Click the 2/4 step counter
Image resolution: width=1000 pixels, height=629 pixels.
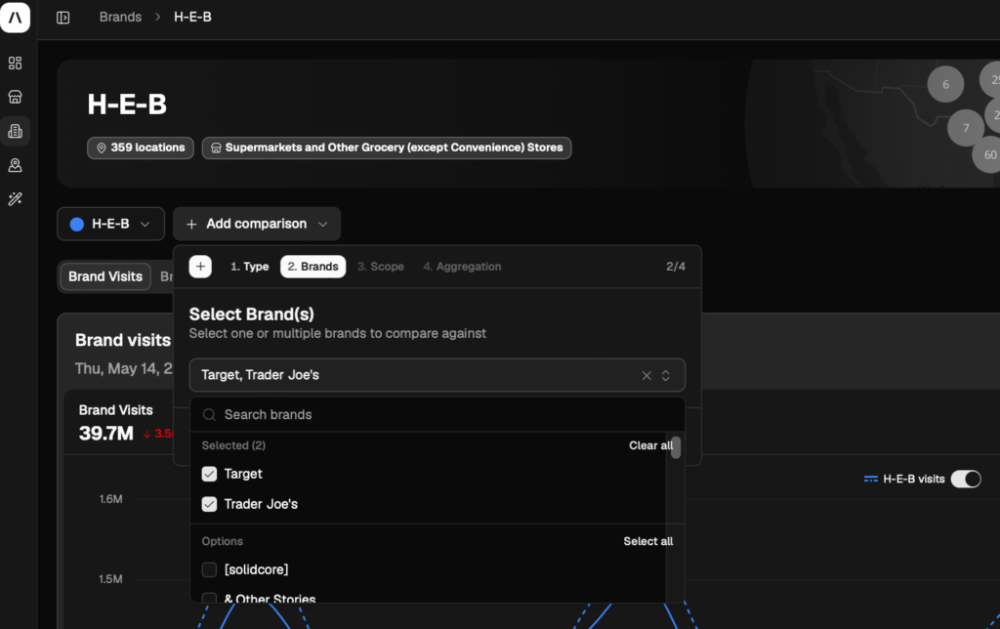tap(676, 267)
